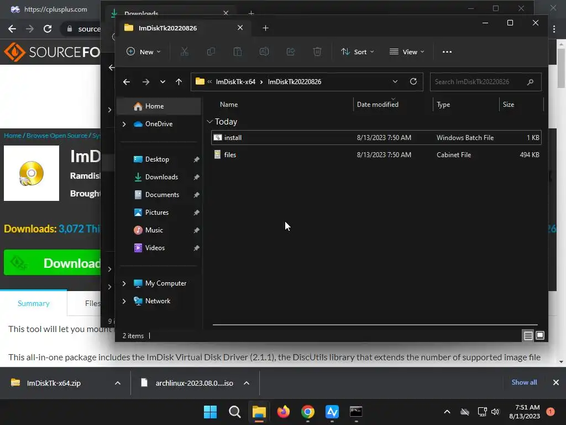Open taskbar Search
566x425 pixels.
[234, 412]
